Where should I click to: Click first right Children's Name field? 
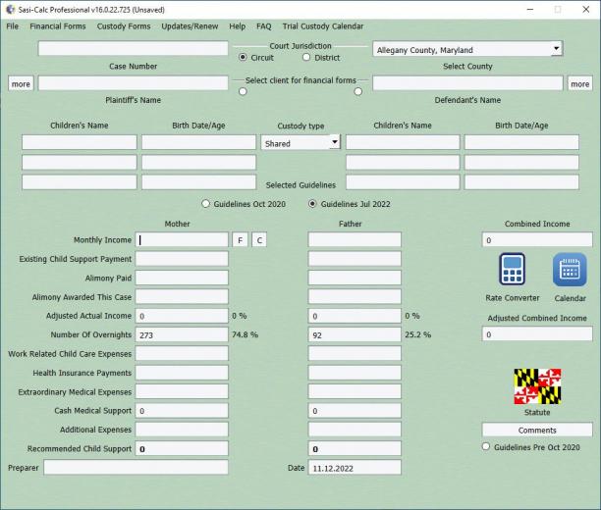403,142
